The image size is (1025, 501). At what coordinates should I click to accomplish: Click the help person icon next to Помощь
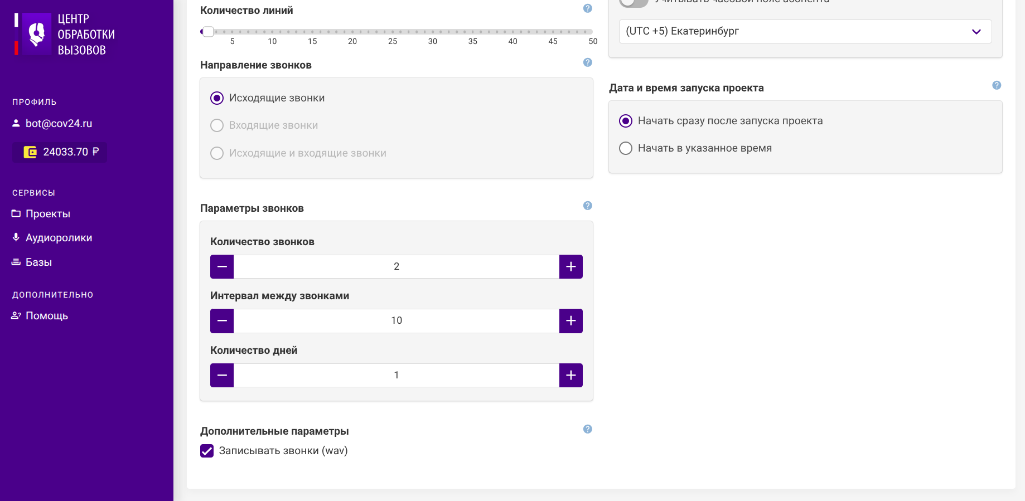[x=16, y=315]
